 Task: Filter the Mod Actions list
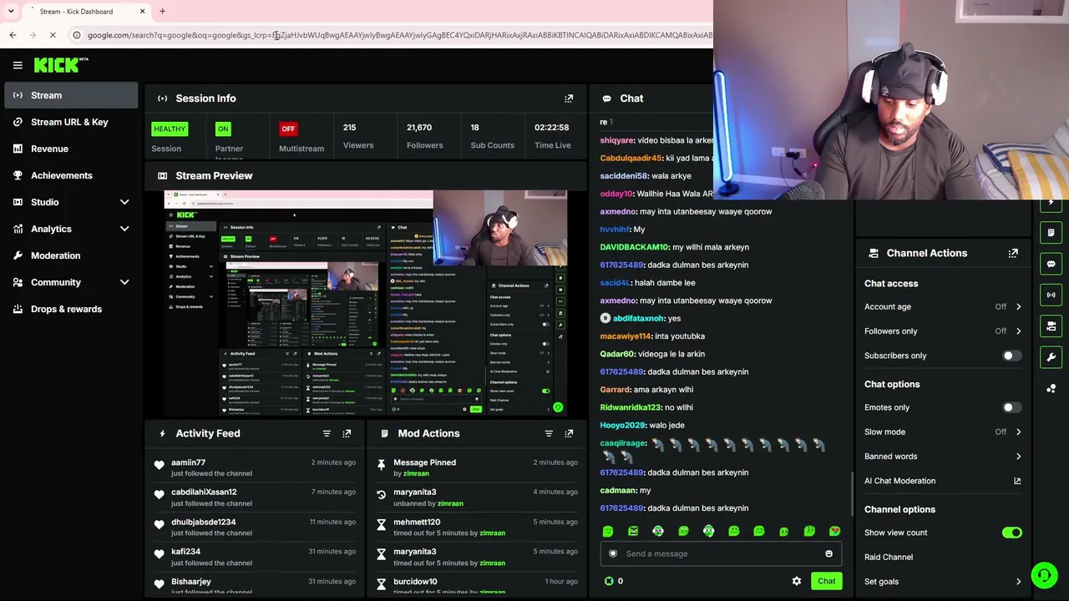click(x=549, y=433)
